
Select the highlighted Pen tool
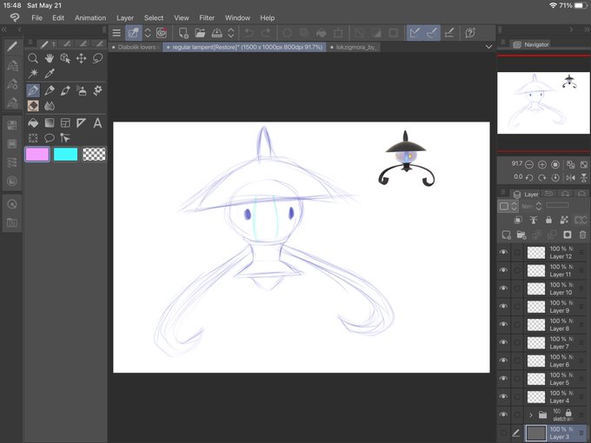[33, 90]
